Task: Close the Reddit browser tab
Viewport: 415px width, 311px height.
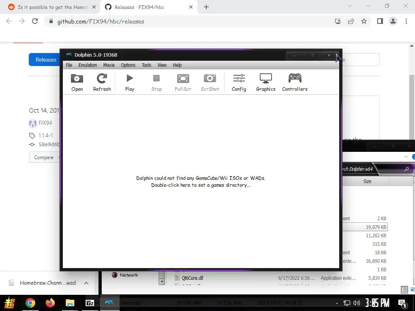Action: 94,7
